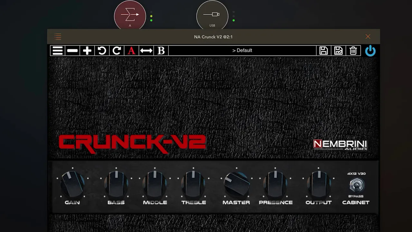Viewport: 412px width, 232px height.
Task: Select the A preset slot
Action: click(x=131, y=51)
